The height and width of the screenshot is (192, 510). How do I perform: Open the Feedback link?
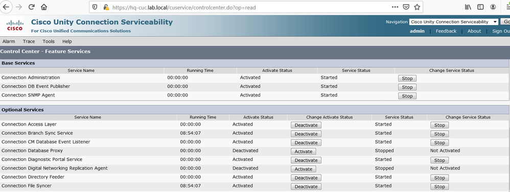pos(446,31)
